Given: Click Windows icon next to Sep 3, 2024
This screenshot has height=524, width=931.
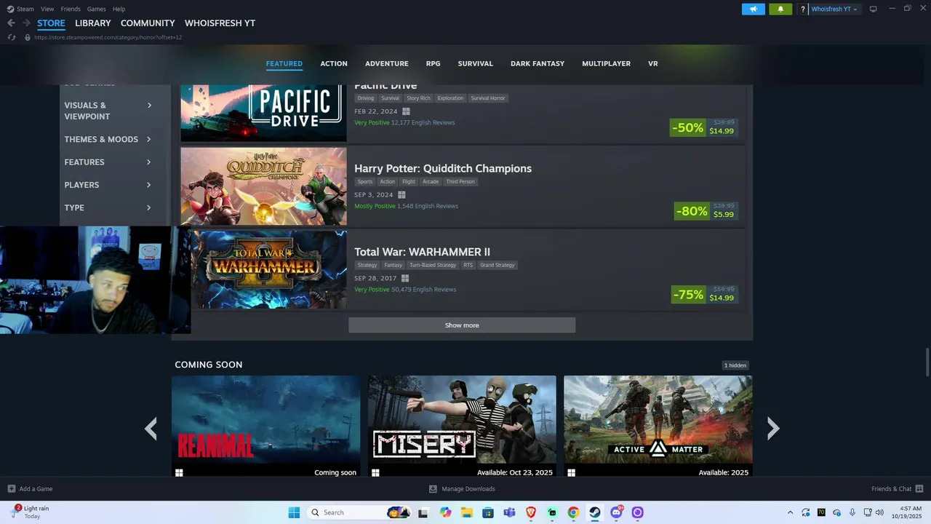Looking at the screenshot, I should pyautogui.click(x=401, y=195).
